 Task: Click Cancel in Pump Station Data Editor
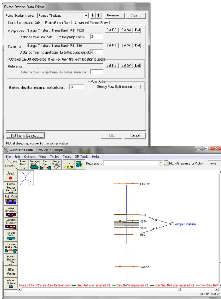click(135, 135)
